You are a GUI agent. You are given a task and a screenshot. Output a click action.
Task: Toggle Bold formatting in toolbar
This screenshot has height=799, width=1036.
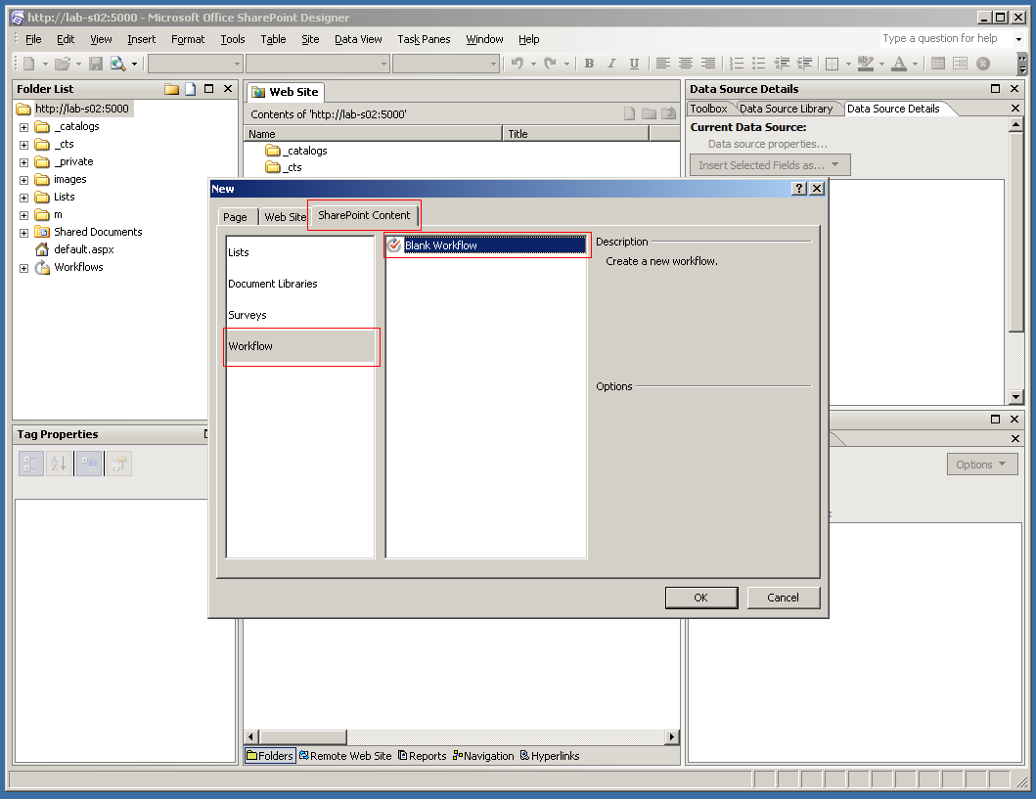[x=589, y=64]
